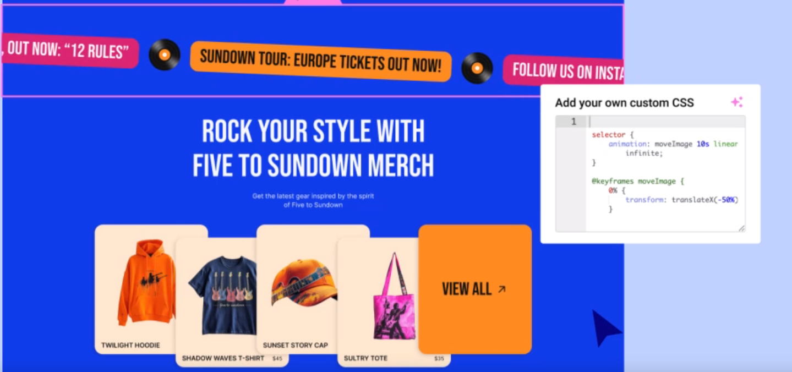Screen dimensions: 792x372
Task: Click the first vinyl record icon
Action: point(165,54)
